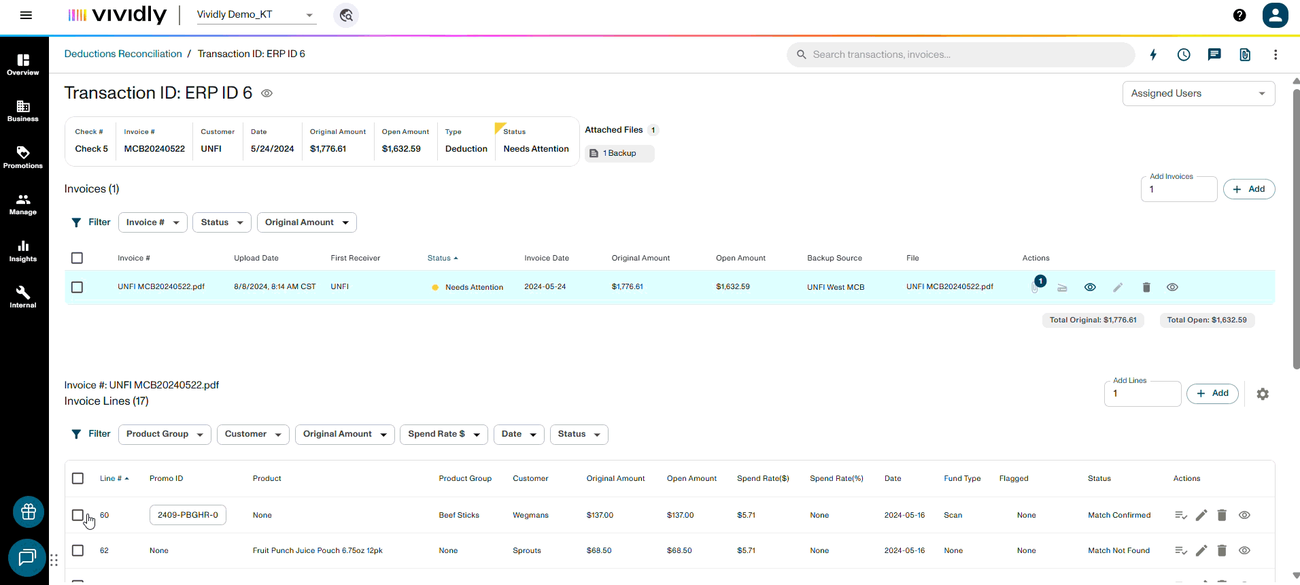Go to Internal in the sidebar
The image size is (1300, 585).
click(x=23, y=297)
